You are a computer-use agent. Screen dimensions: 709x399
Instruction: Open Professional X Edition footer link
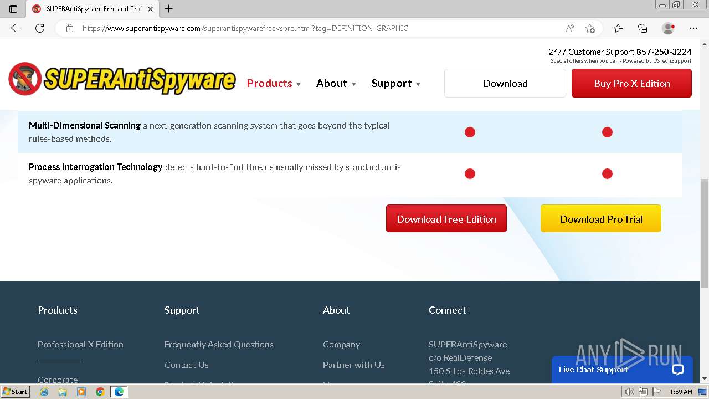tap(80, 344)
